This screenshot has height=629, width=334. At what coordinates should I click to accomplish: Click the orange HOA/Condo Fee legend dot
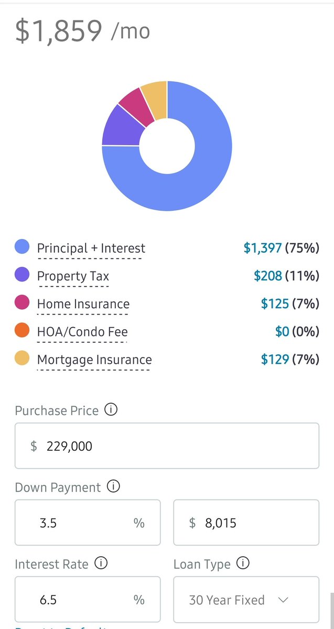(22, 331)
